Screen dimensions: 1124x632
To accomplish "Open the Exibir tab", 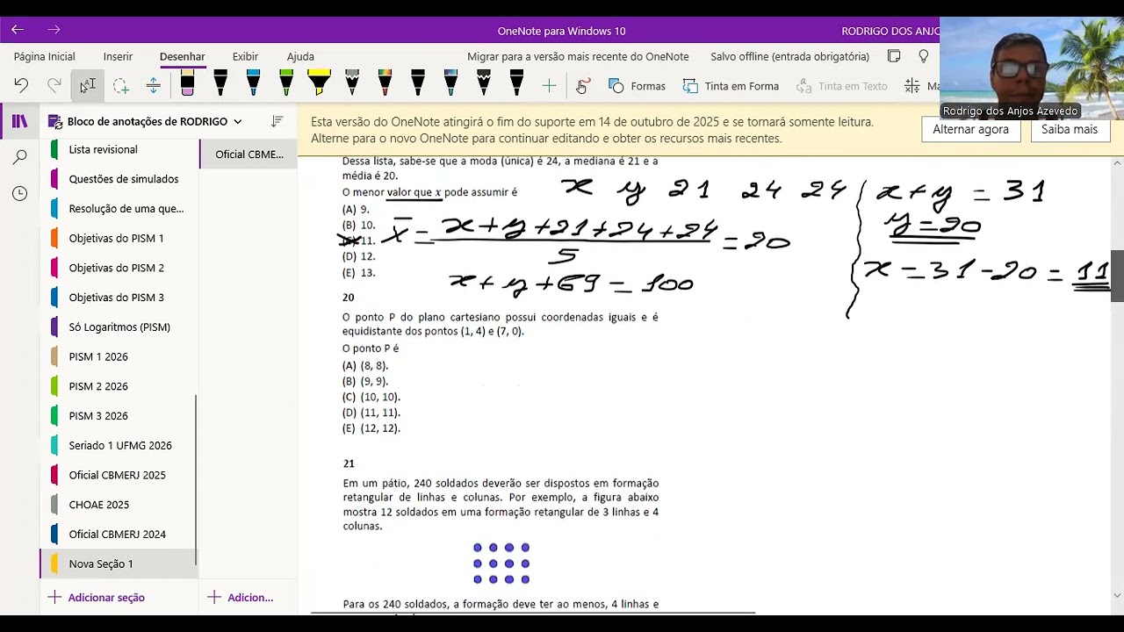I will tap(245, 56).
